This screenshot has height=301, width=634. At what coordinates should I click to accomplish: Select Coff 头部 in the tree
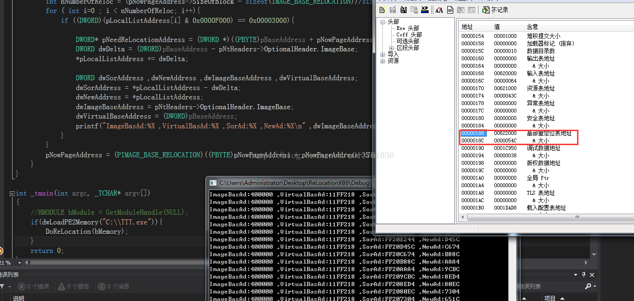coord(409,35)
